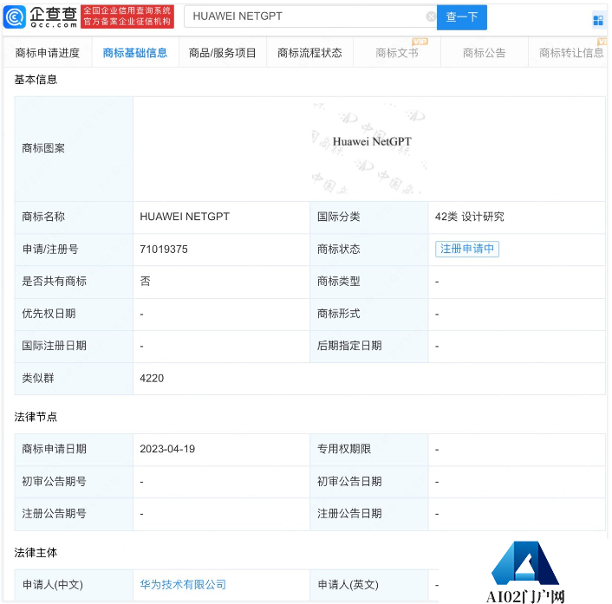Viewport: 612px width, 604px height.
Task: Click the 基本信息 section heading
Action: (36, 80)
